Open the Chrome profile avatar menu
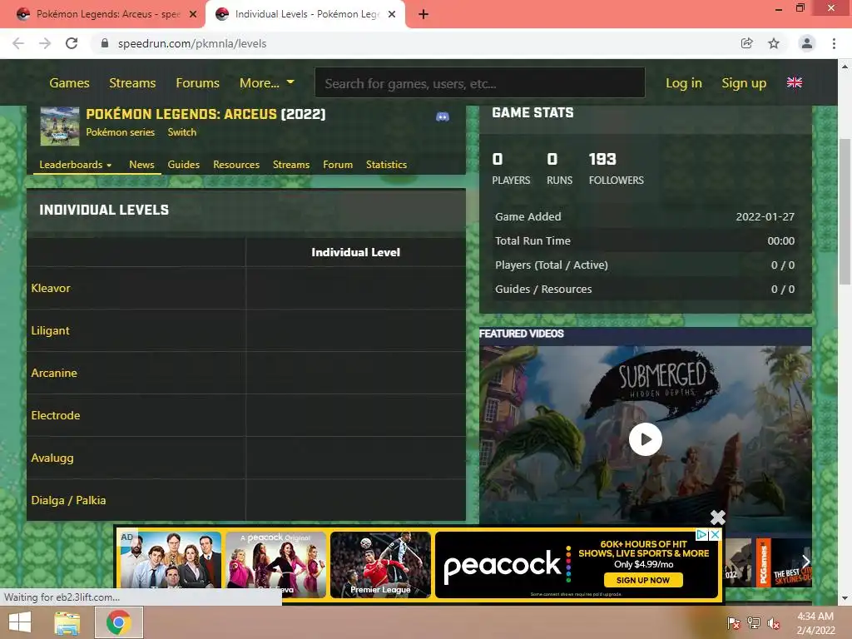 click(x=807, y=43)
